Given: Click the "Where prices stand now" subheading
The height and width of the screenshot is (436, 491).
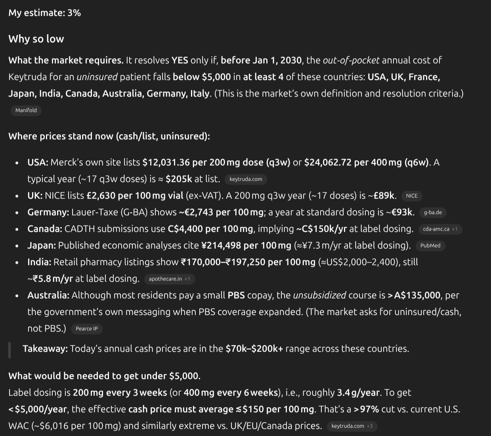Looking at the screenshot, I should pyautogui.click(x=109, y=136).
